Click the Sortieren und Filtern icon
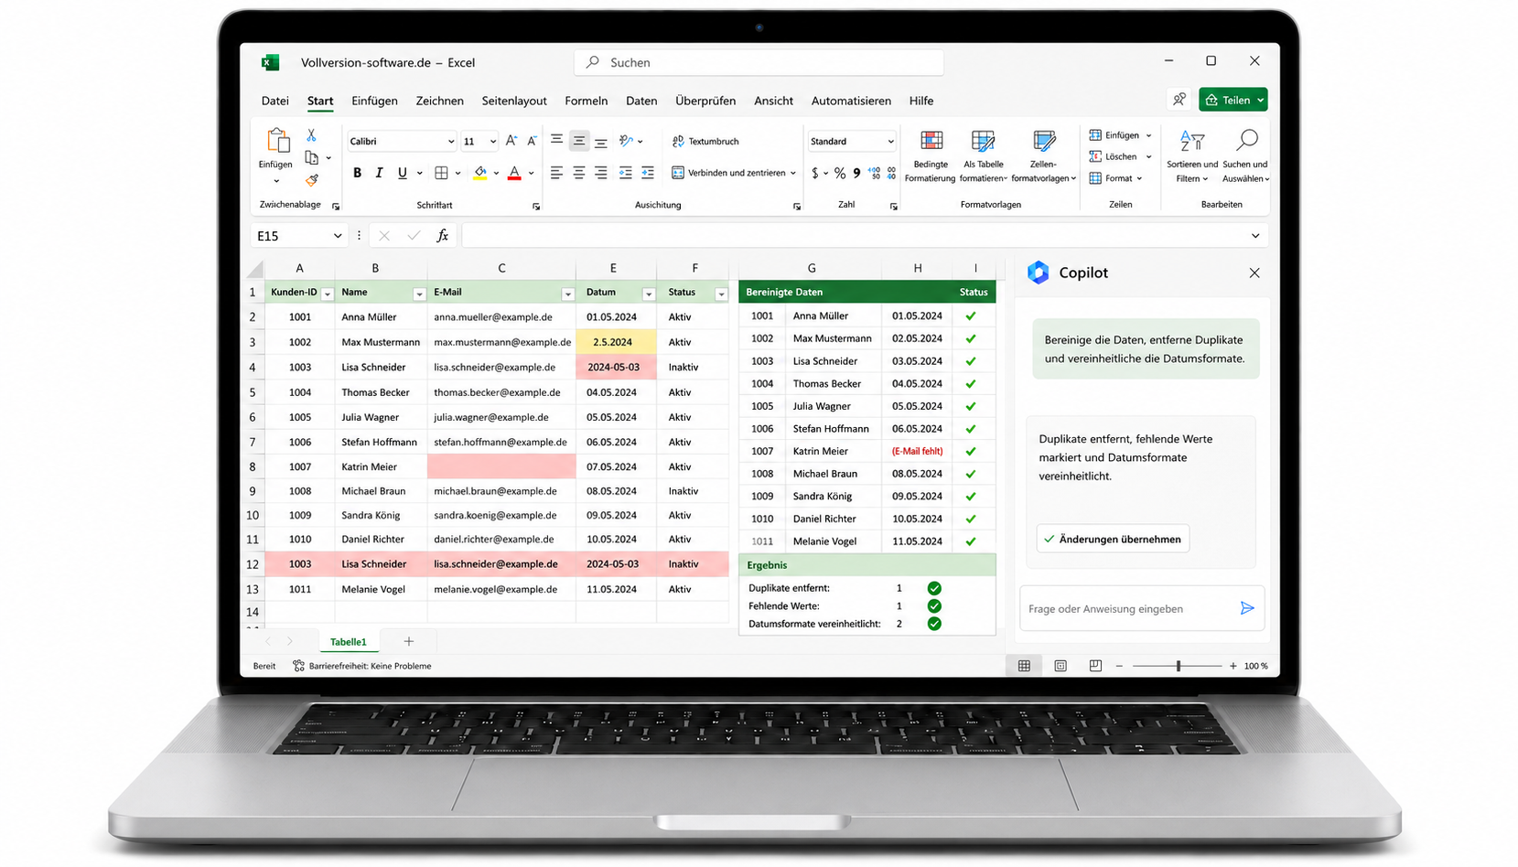 tap(1191, 141)
